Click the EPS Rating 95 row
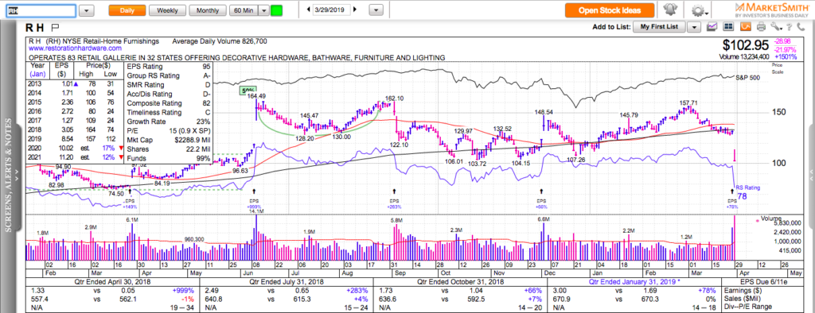This screenshot has height=313, width=815. tap(169, 67)
